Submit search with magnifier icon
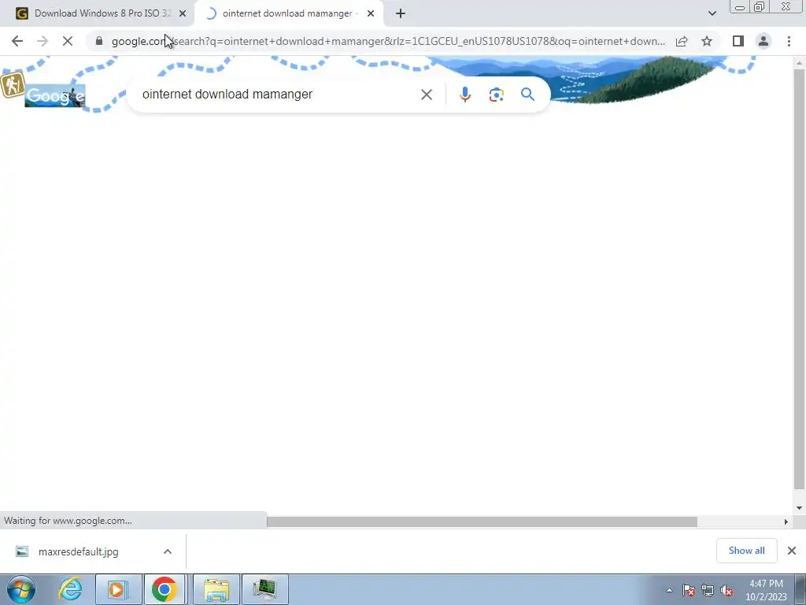The image size is (806, 605). (x=527, y=95)
